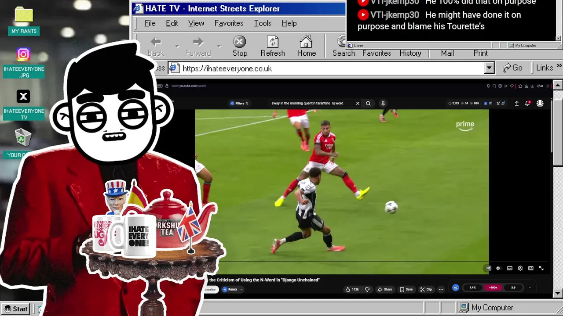Clip the YouTube video
This screenshot has height=316, width=563.
click(x=426, y=289)
